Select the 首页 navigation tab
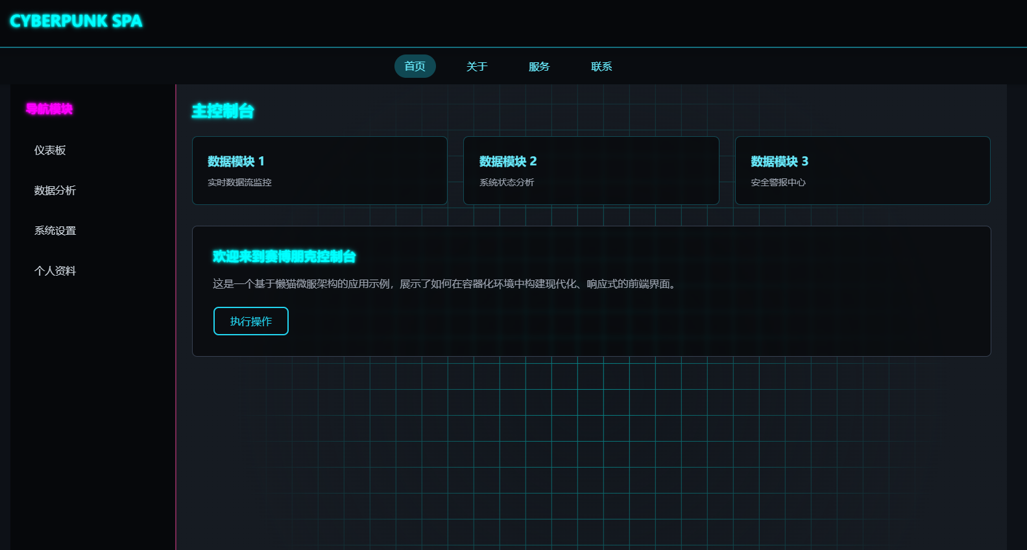The image size is (1027, 550). coord(415,66)
